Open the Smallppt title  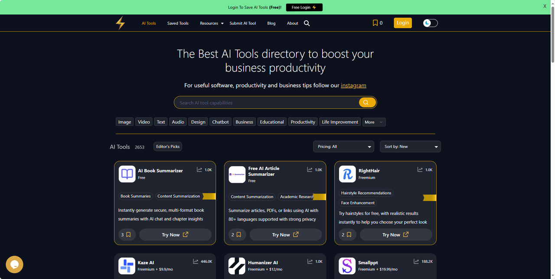point(368,263)
